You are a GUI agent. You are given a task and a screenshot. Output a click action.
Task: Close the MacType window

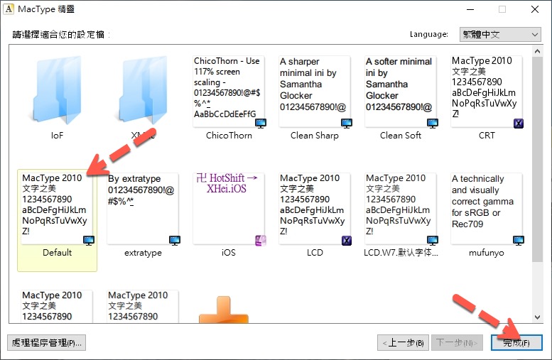point(535,9)
